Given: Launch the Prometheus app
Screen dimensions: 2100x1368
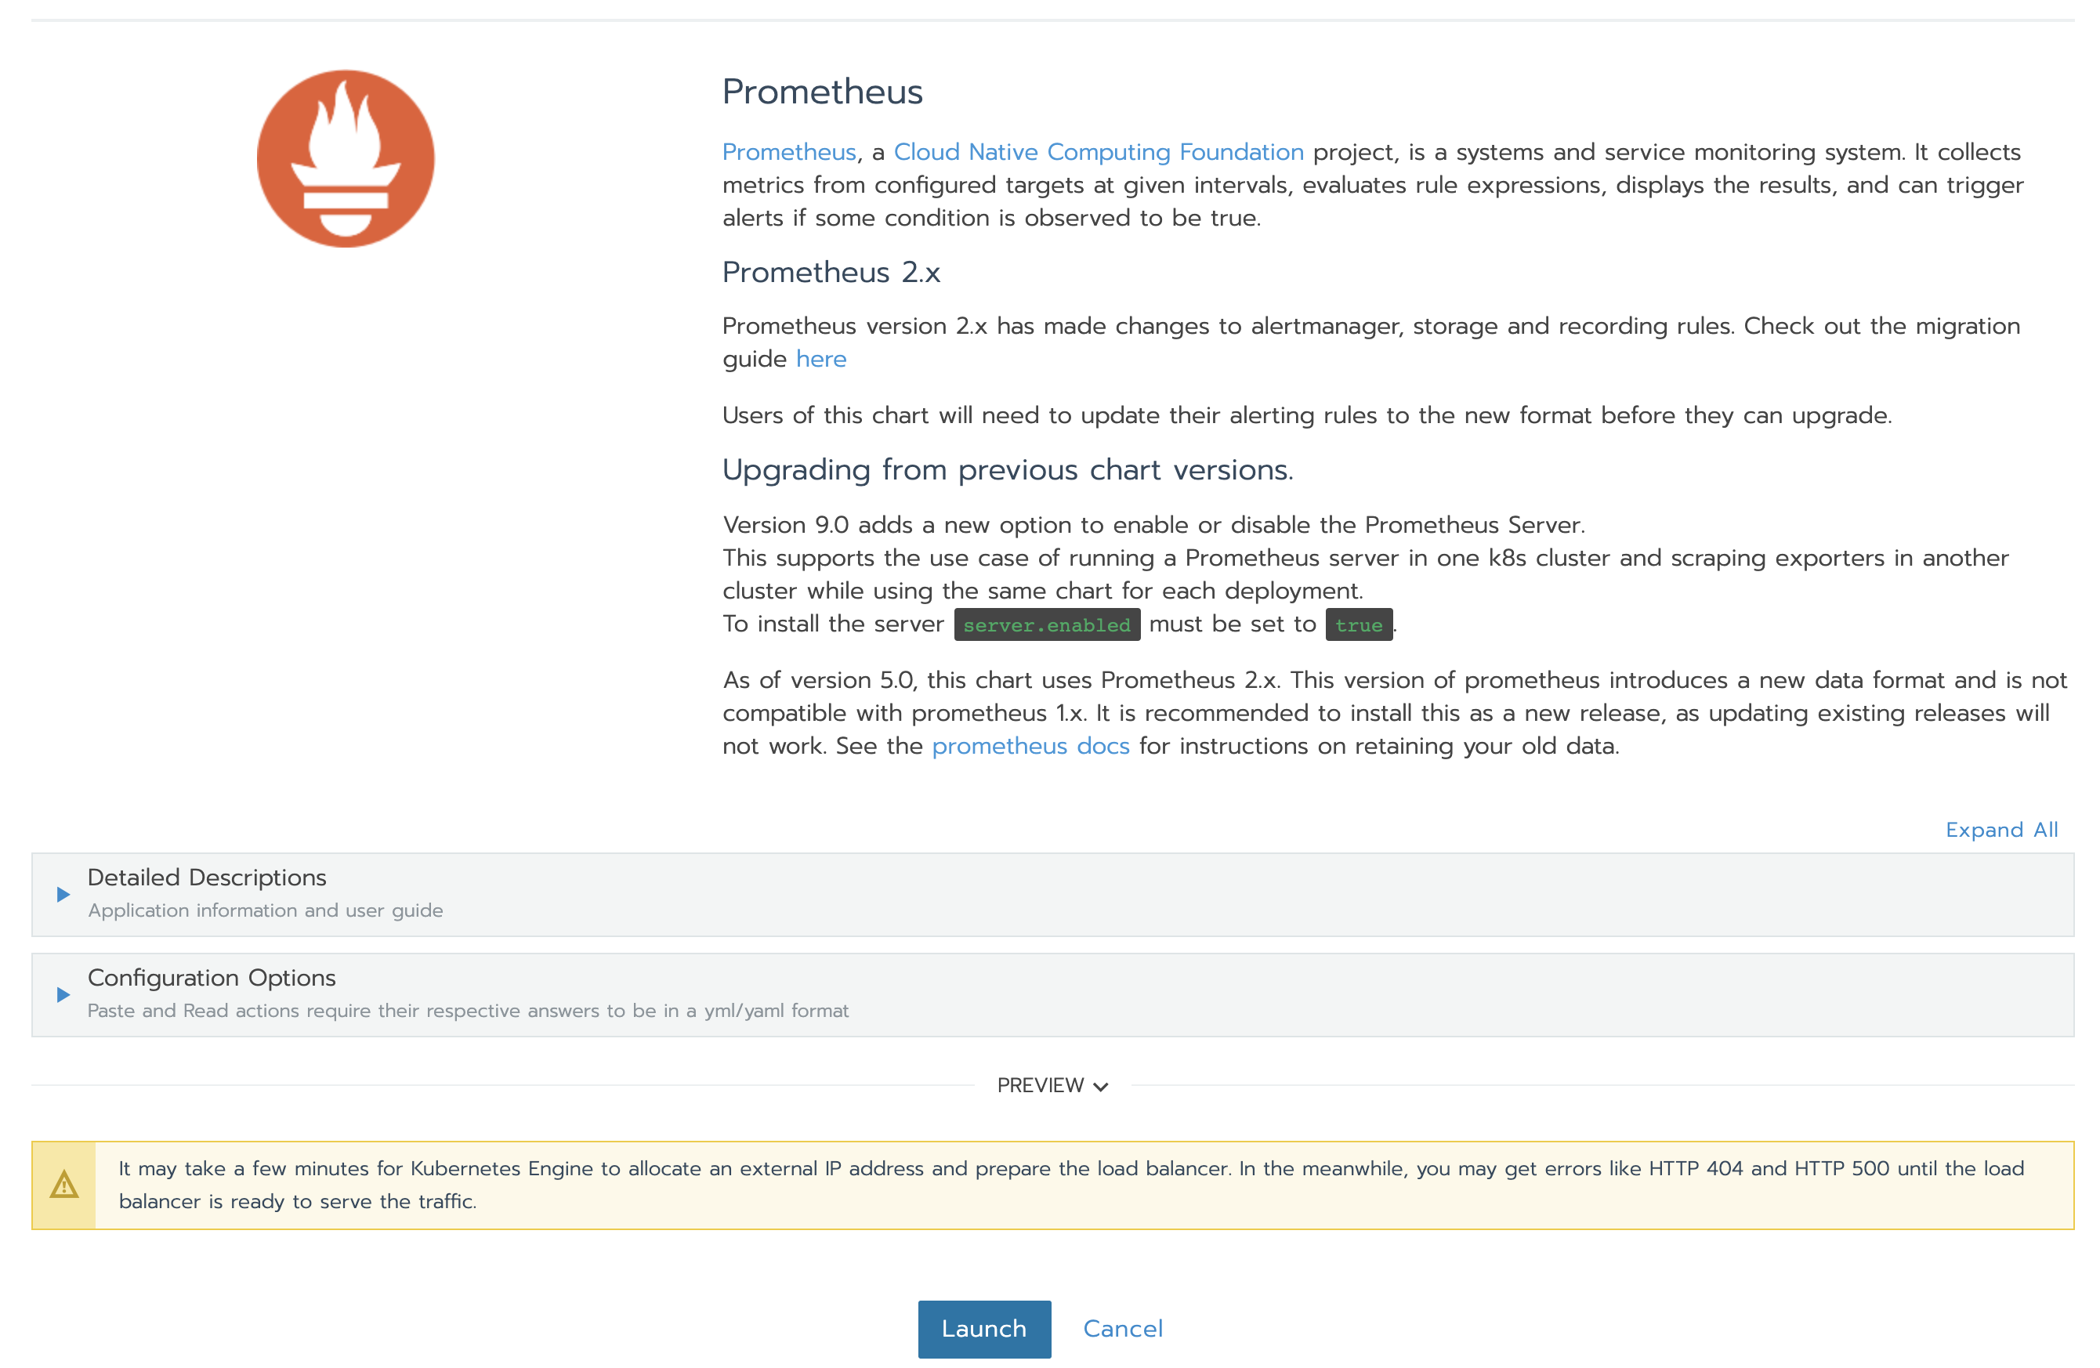Looking at the screenshot, I should tap(984, 1328).
